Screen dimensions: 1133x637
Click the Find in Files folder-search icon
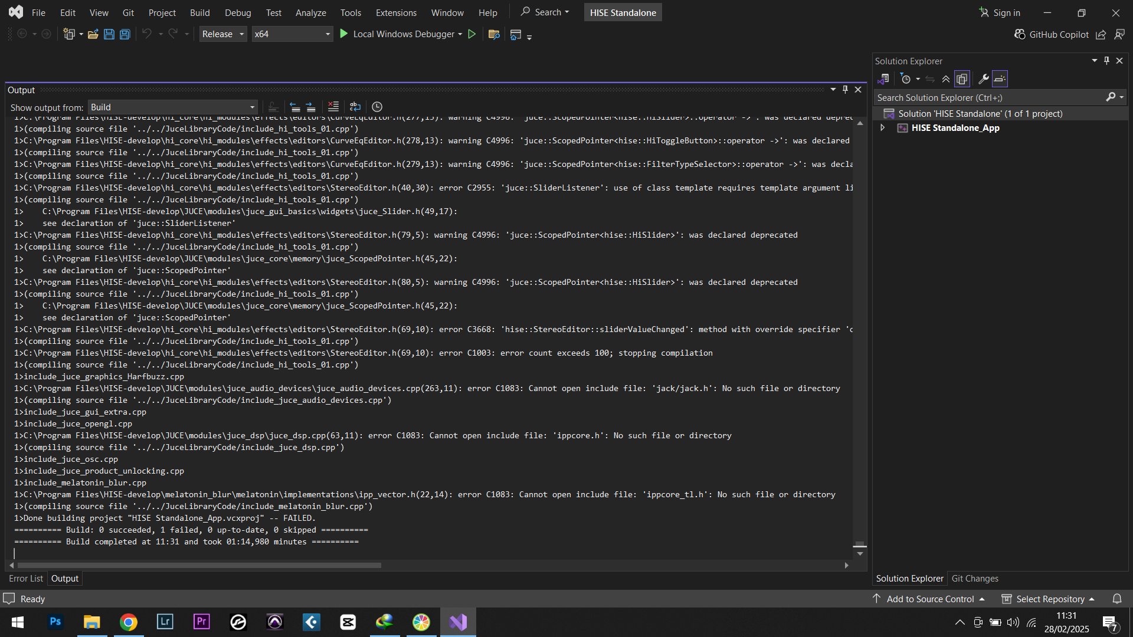click(495, 34)
